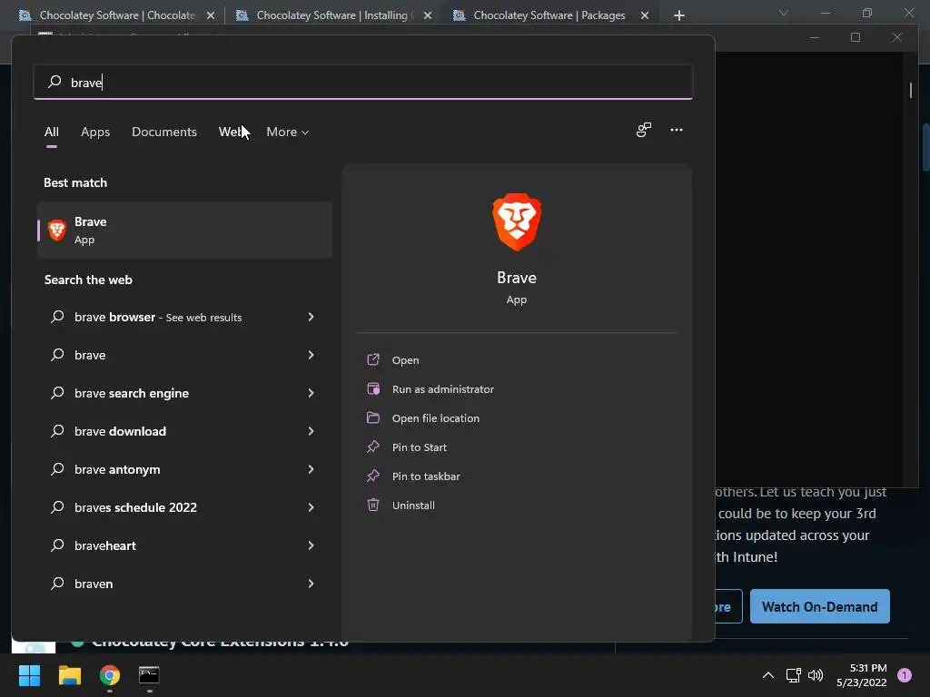Open the Command Prompt taskbar icon
The height and width of the screenshot is (697, 930).
point(149,675)
